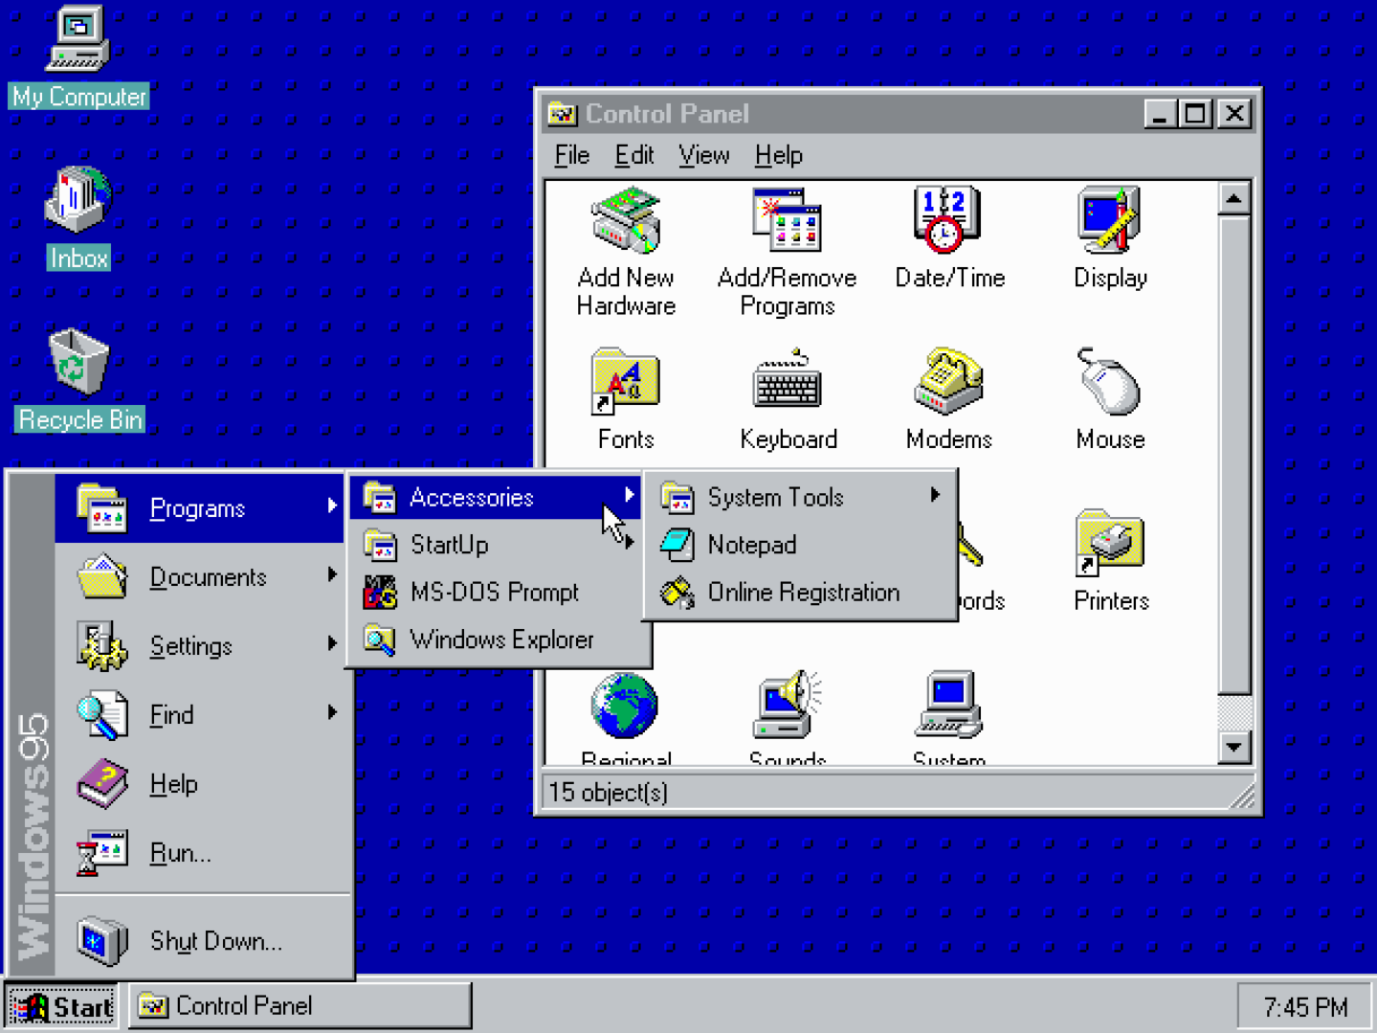Open the Modems icon

[x=947, y=383]
